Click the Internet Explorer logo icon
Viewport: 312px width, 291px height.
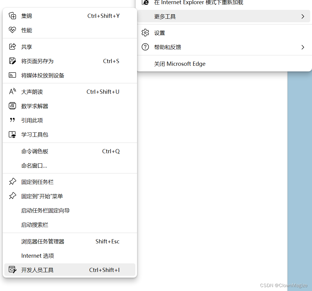145,2
